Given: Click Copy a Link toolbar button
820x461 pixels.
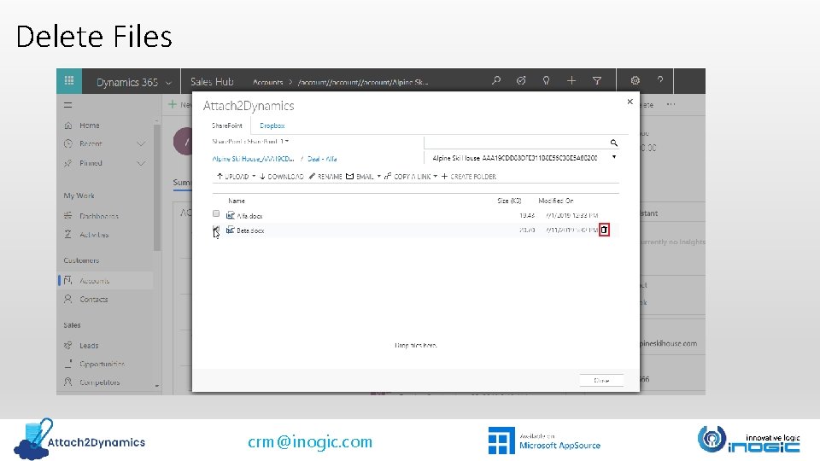Looking at the screenshot, I should pos(407,177).
